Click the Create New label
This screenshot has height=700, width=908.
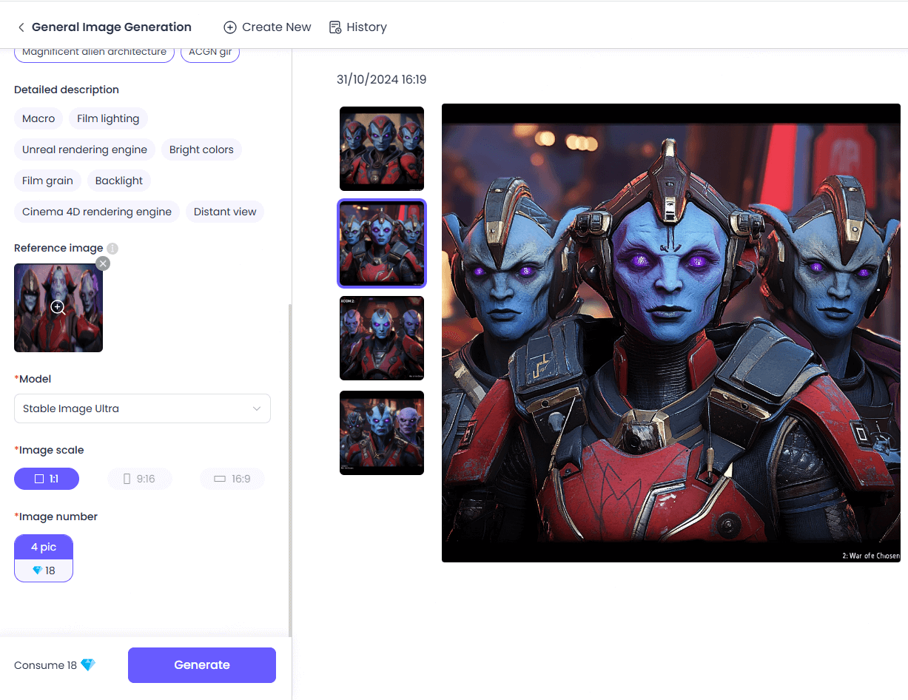point(277,27)
